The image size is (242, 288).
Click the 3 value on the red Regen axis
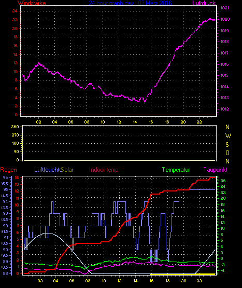click(x=18, y=253)
